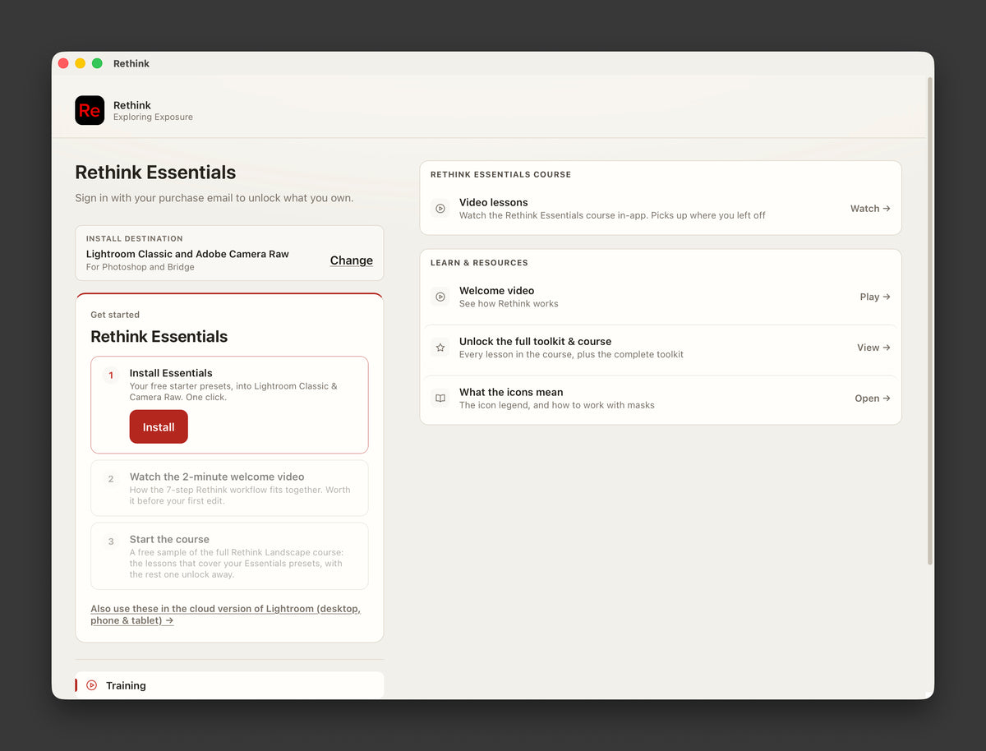The image size is (986, 751).
Task: Click the Get started label
Action: point(115,315)
